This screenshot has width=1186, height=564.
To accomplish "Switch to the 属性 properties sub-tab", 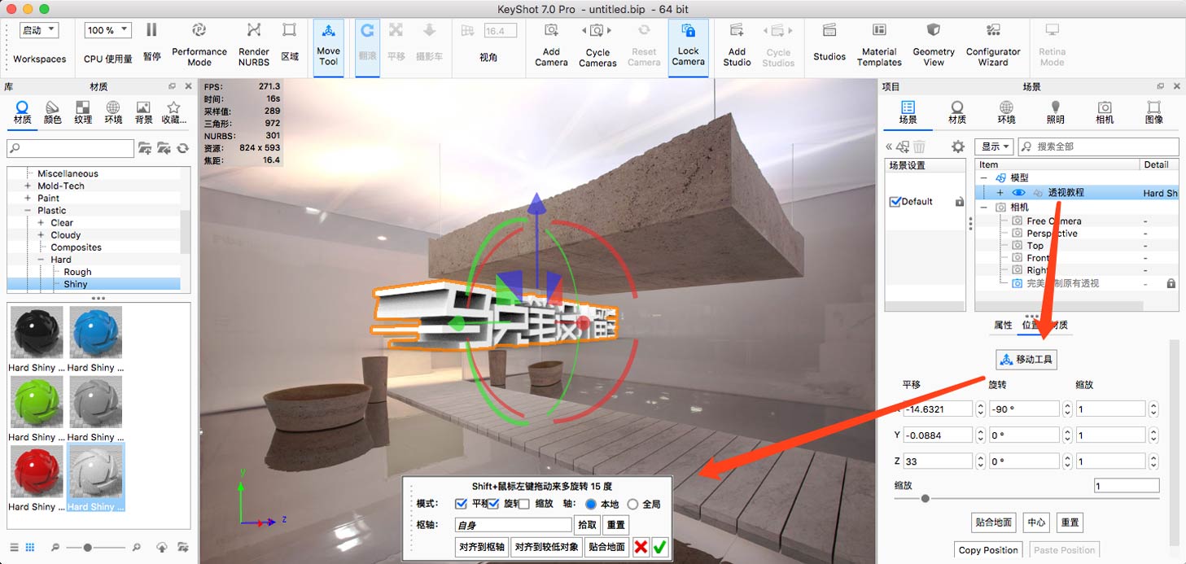I will (1003, 325).
